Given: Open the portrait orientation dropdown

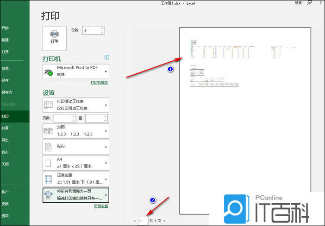Looking at the screenshot, I should pos(76,147).
